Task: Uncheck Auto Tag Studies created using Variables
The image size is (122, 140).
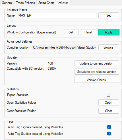Action: (x=109, y=134)
